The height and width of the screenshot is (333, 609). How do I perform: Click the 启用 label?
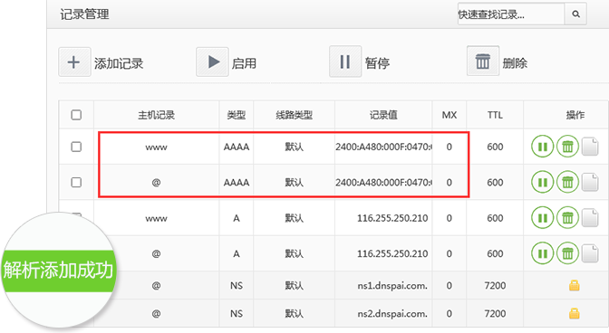tap(244, 63)
